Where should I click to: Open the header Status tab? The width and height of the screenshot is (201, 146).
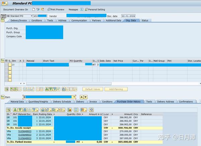click(145, 20)
